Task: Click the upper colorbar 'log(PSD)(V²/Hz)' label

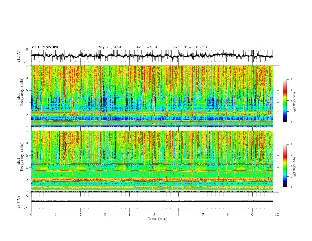Action: click(295, 103)
